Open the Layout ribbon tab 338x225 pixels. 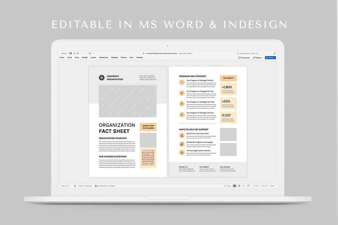pos(93,58)
